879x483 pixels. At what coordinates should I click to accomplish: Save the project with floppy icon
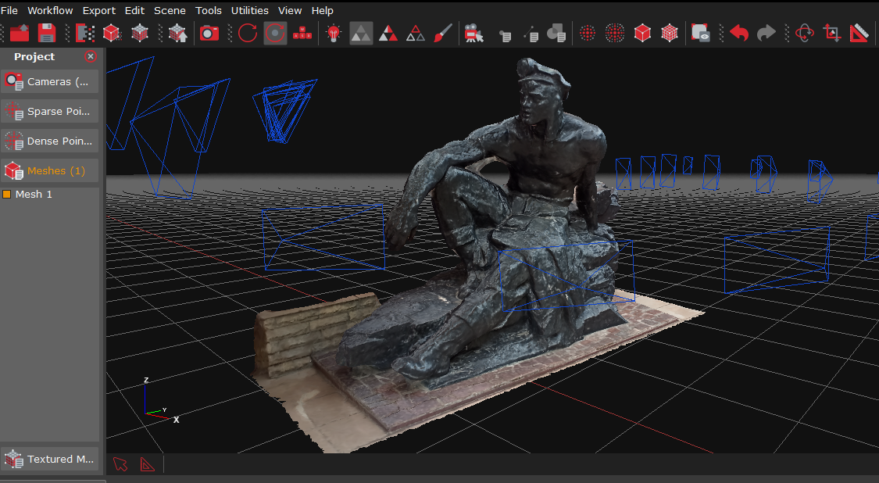47,33
